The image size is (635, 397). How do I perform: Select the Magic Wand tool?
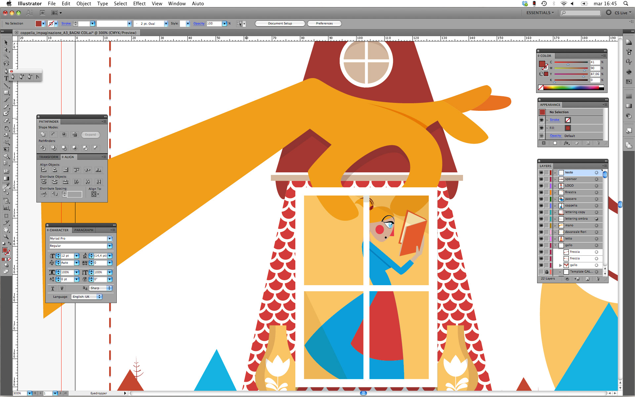point(6,56)
